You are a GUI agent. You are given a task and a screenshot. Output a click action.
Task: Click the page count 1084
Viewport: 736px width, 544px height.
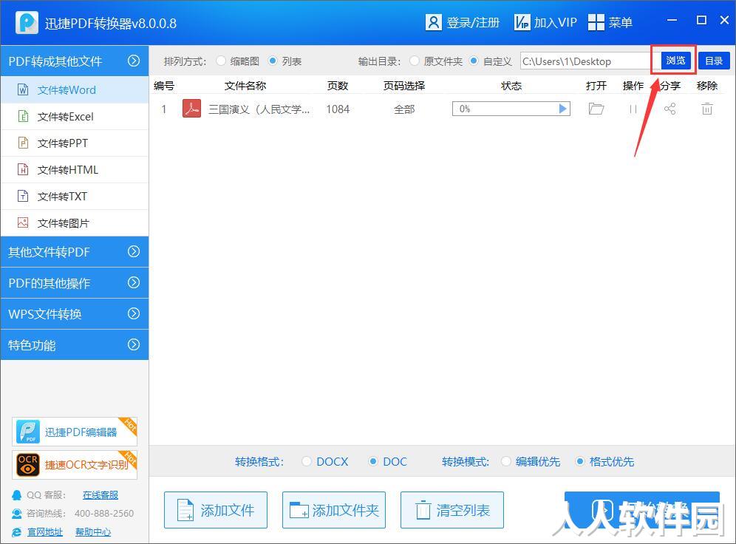[x=338, y=109]
